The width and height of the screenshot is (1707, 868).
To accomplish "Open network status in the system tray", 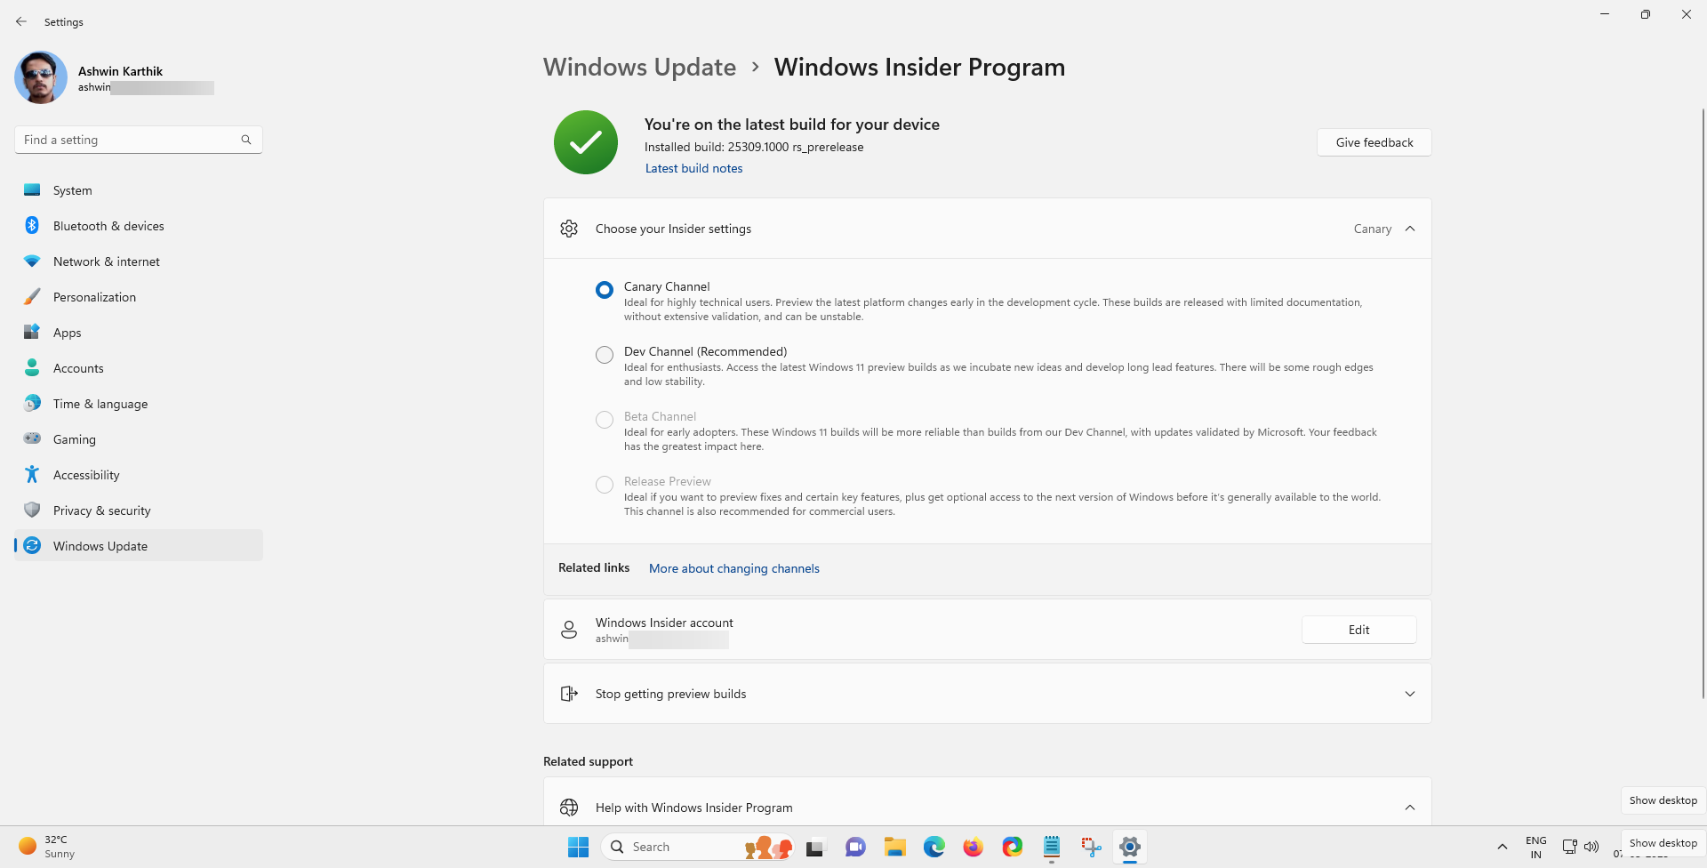I will click(1570, 847).
